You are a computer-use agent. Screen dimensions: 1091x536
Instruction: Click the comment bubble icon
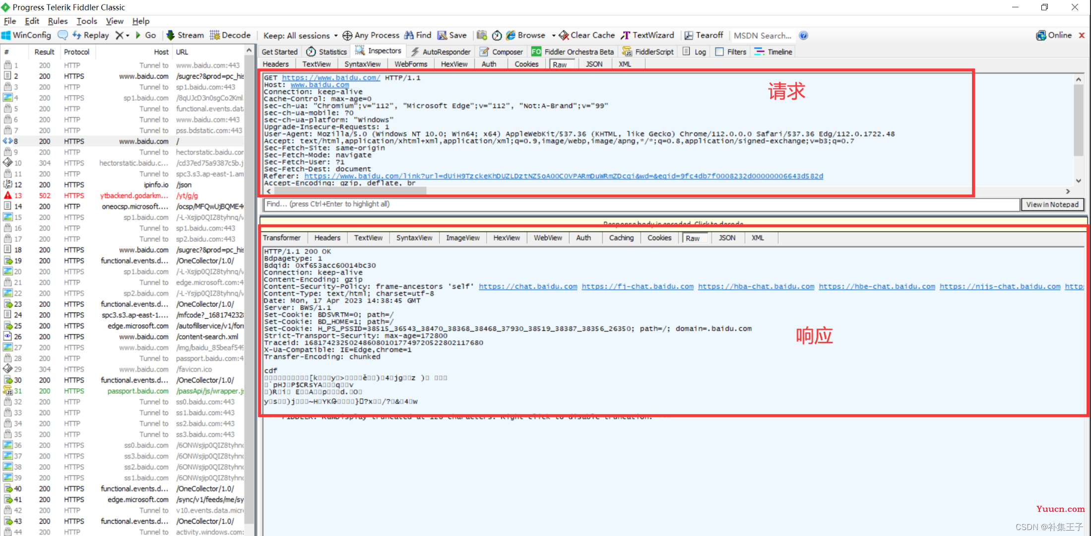pyautogui.click(x=63, y=35)
